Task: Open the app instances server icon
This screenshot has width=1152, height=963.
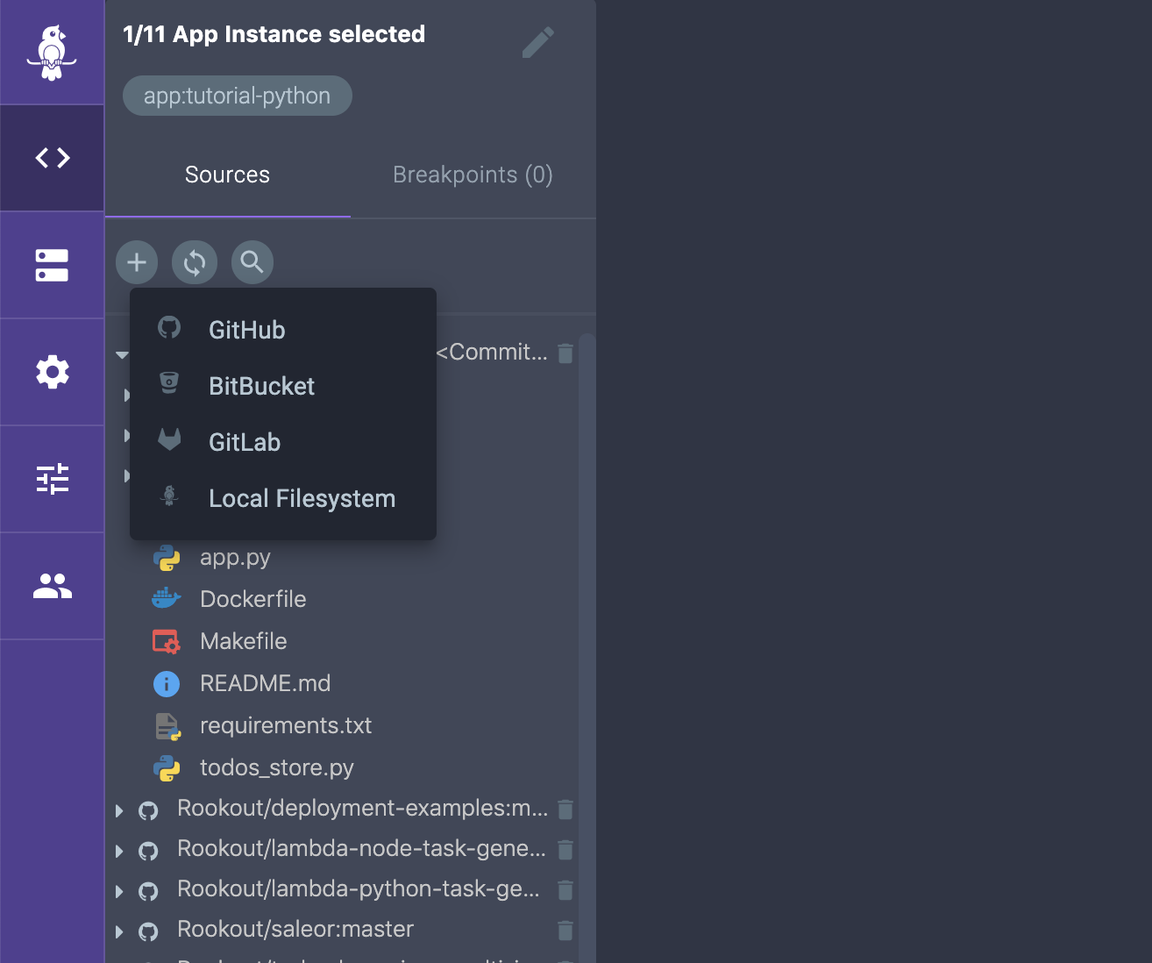Action: click(x=52, y=265)
